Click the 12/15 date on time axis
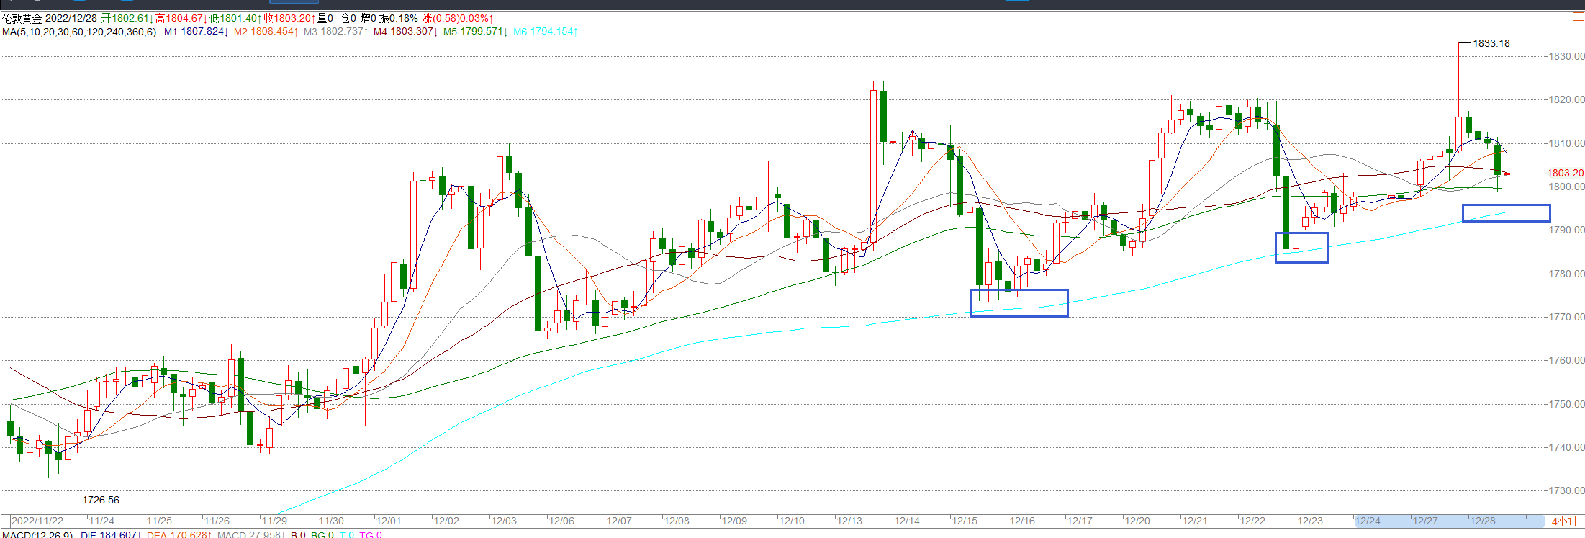 [x=965, y=521]
